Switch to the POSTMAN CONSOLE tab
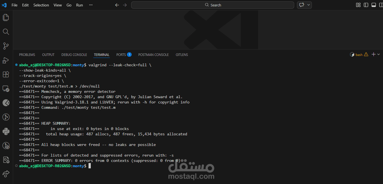The image size is (383, 184). click(x=154, y=55)
